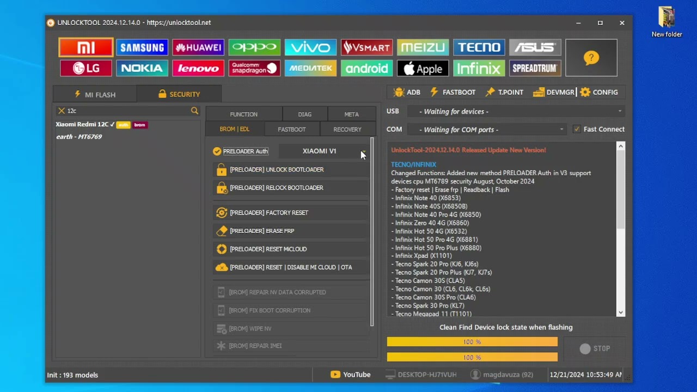Click the lower 100% progress bar
Viewport: 697px width, 392px height.
472,357
